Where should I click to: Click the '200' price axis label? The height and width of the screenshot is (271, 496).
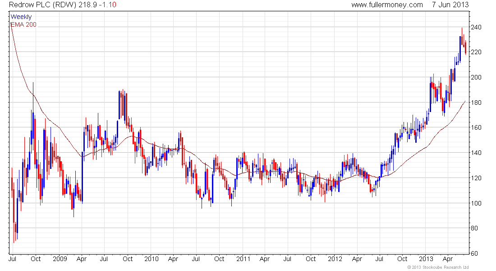(476, 77)
